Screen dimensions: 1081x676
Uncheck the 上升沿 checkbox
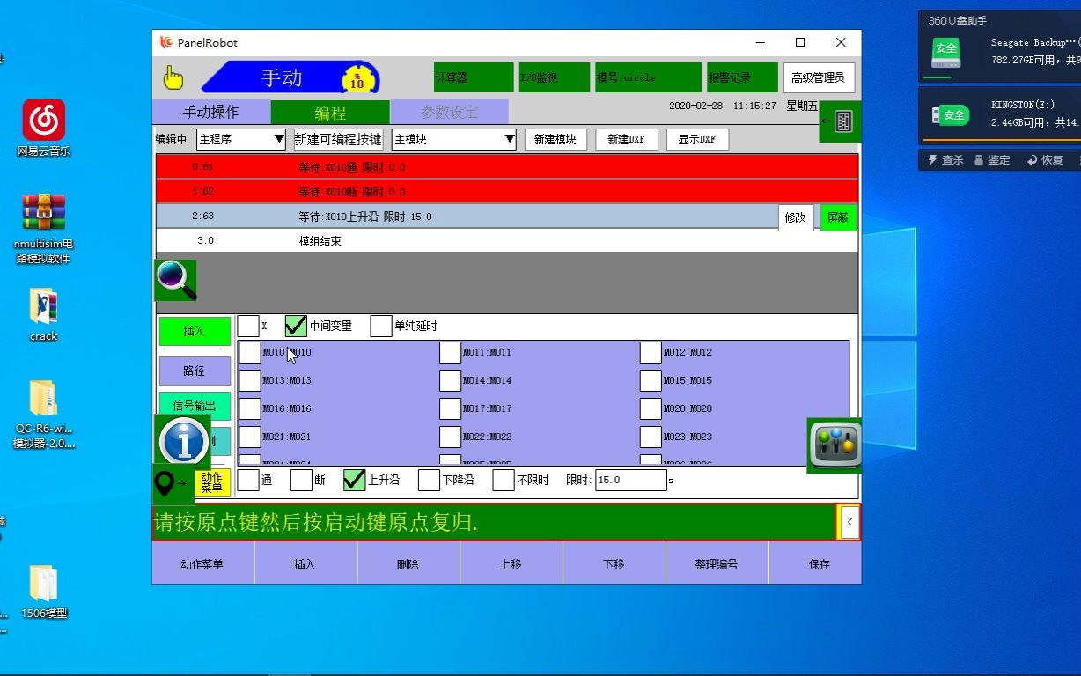pos(354,480)
